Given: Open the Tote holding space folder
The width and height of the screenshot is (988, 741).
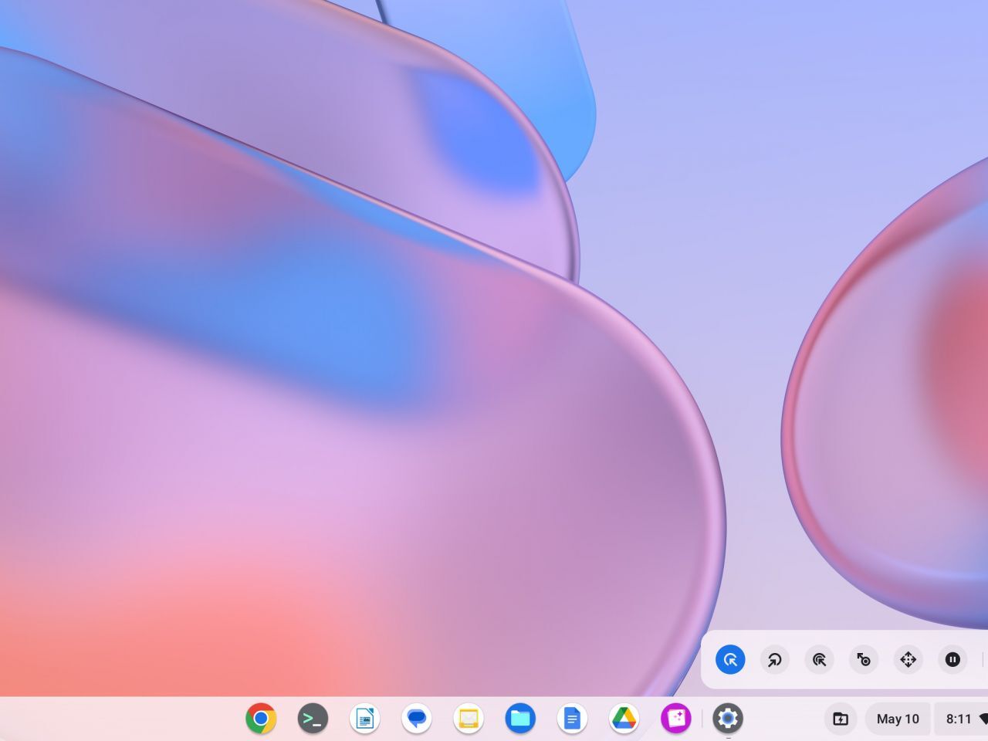Looking at the screenshot, I should [841, 719].
